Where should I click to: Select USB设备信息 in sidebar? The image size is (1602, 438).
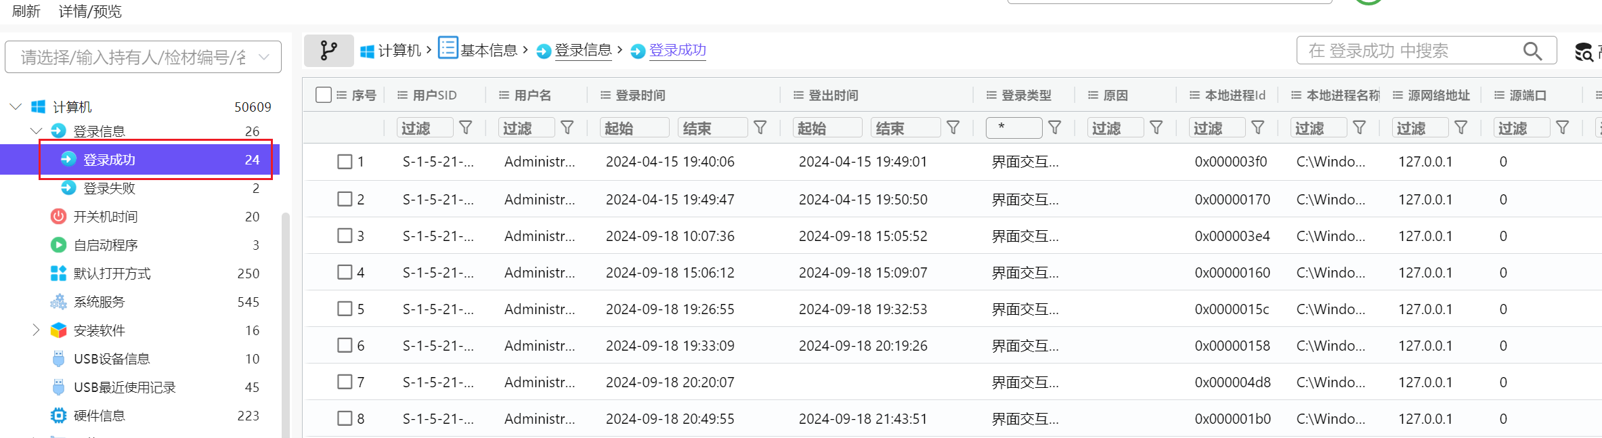(111, 359)
